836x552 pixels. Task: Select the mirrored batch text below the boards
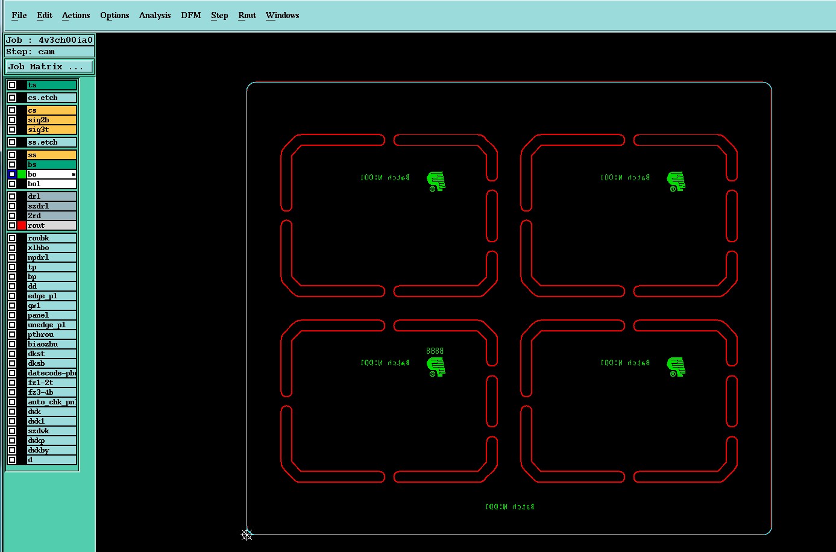point(509,507)
